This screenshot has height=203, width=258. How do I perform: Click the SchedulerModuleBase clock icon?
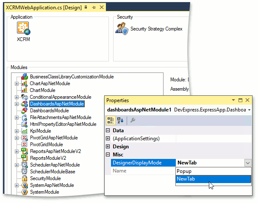click(25, 172)
